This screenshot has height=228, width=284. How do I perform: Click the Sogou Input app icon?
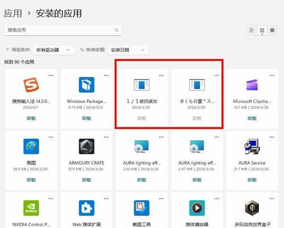pyautogui.click(x=31, y=85)
